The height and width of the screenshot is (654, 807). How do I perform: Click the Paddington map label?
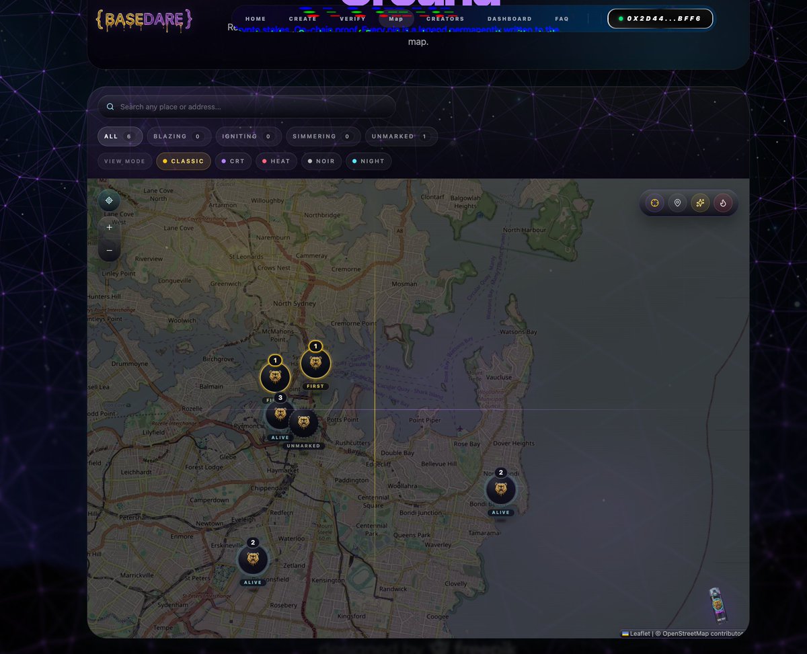352,481
